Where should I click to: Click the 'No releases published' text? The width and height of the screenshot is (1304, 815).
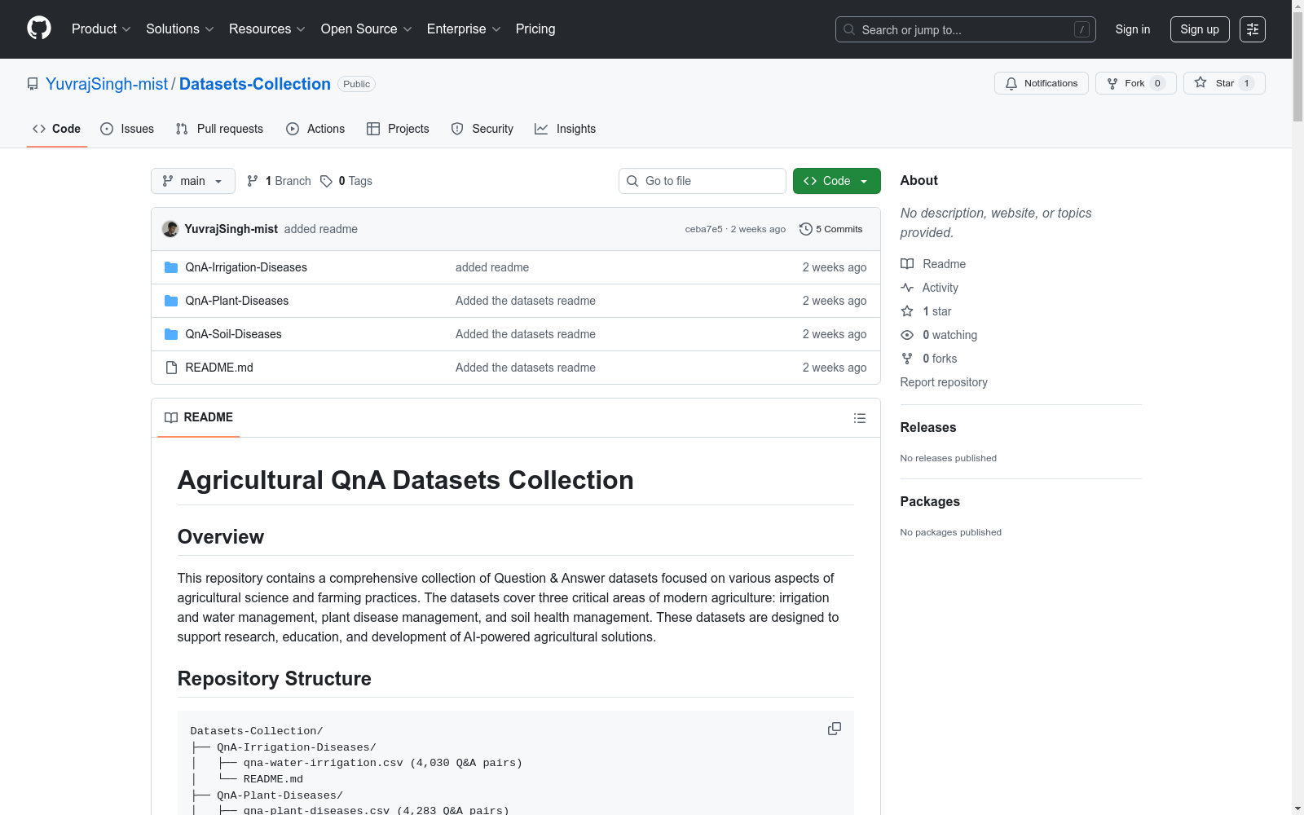click(x=949, y=458)
